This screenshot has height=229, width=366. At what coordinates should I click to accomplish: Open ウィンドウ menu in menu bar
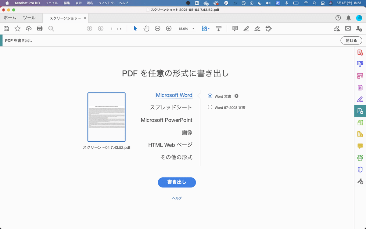(x=106, y=3)
